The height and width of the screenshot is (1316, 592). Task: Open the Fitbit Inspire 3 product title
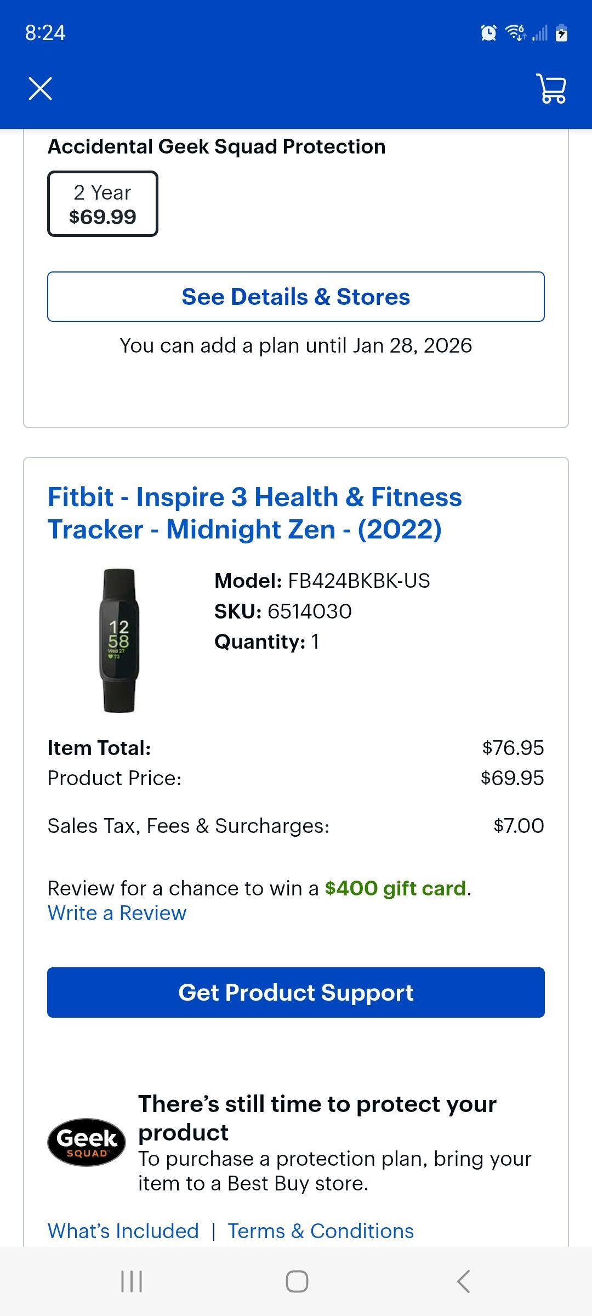(x=255, y=513)
